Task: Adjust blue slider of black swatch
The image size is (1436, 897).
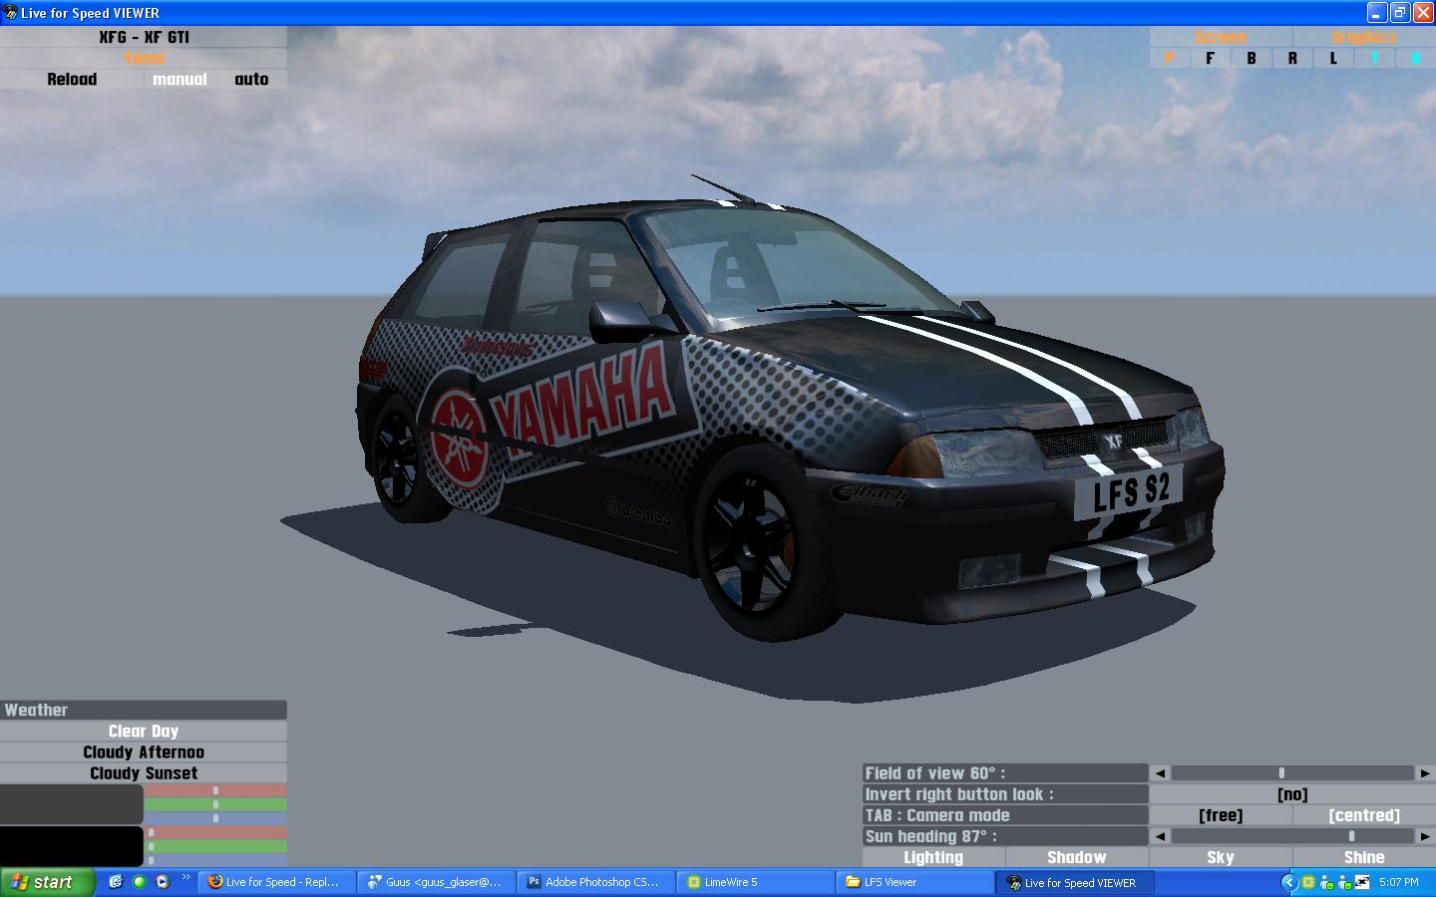Action: coord(215,859)
